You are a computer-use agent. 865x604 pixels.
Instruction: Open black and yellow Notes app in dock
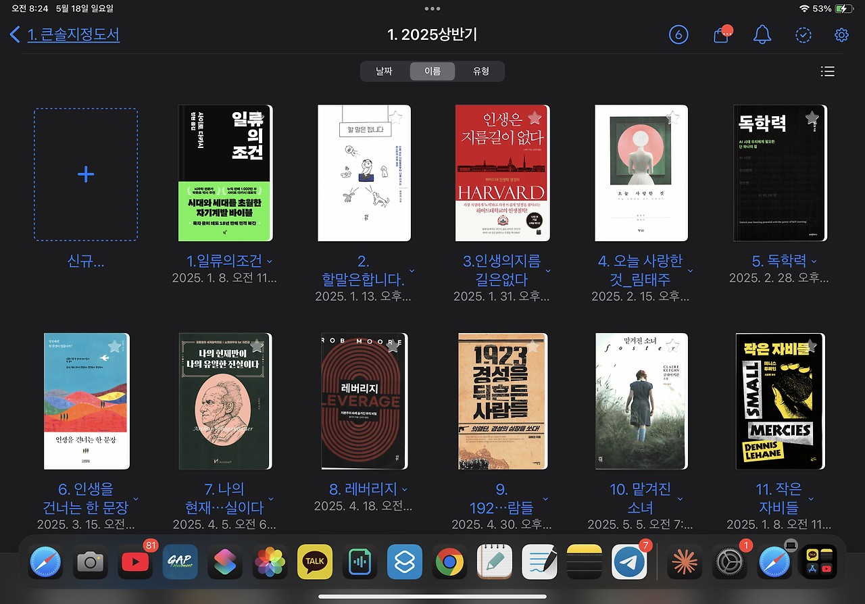click(585, 562)
